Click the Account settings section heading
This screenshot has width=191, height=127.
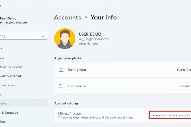click(66, 103)
